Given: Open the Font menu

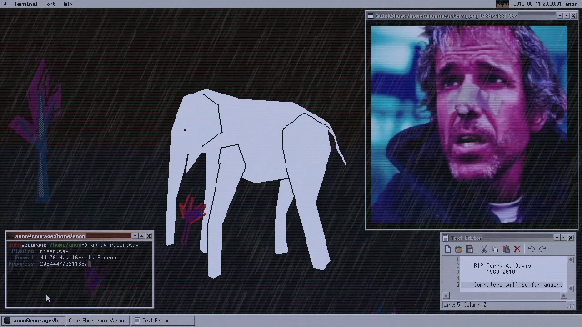Looking at the screenshot, I should 49,4.
